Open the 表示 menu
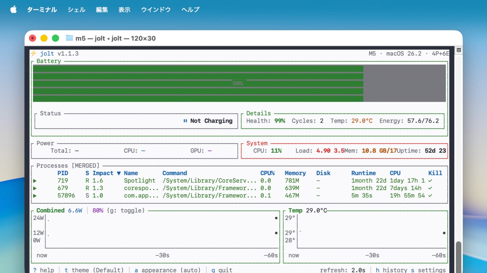 click(124, 9)
